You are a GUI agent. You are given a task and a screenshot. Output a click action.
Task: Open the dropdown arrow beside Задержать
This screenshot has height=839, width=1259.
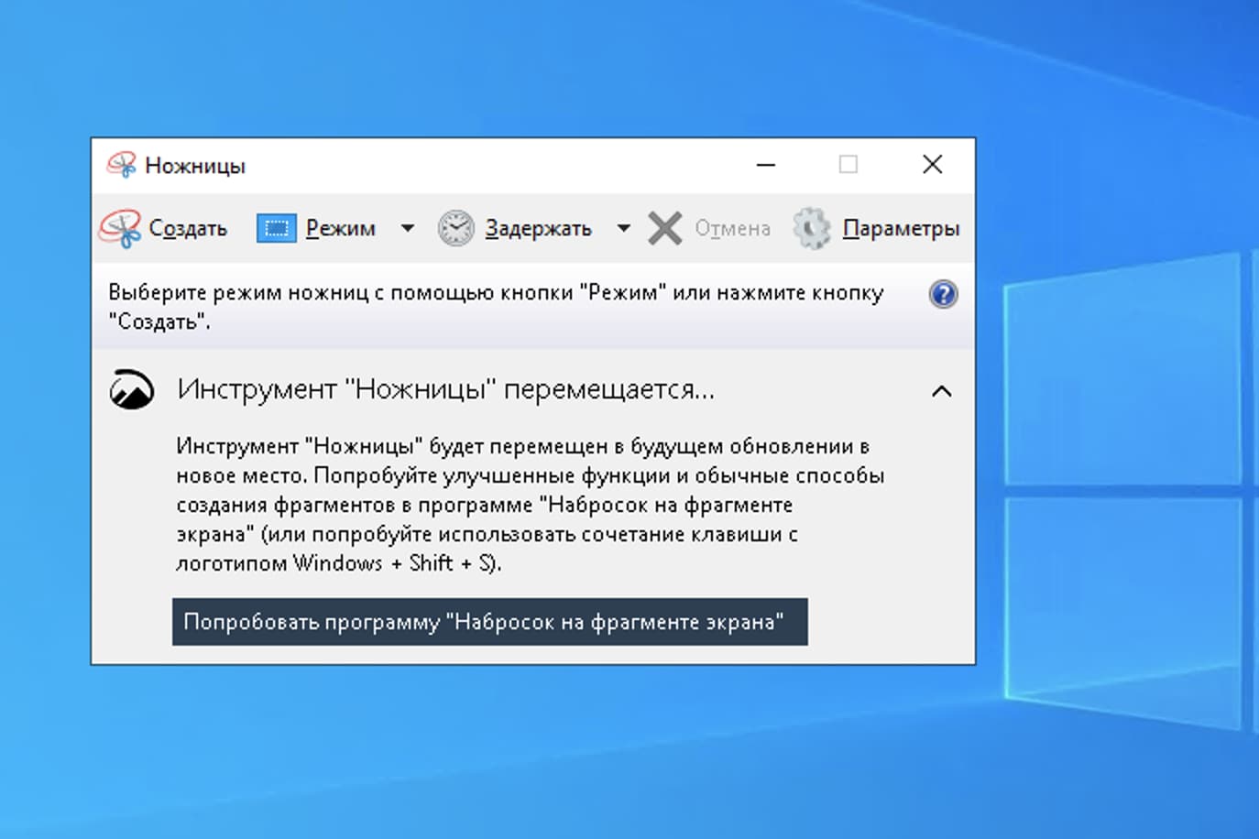(624, 228)
